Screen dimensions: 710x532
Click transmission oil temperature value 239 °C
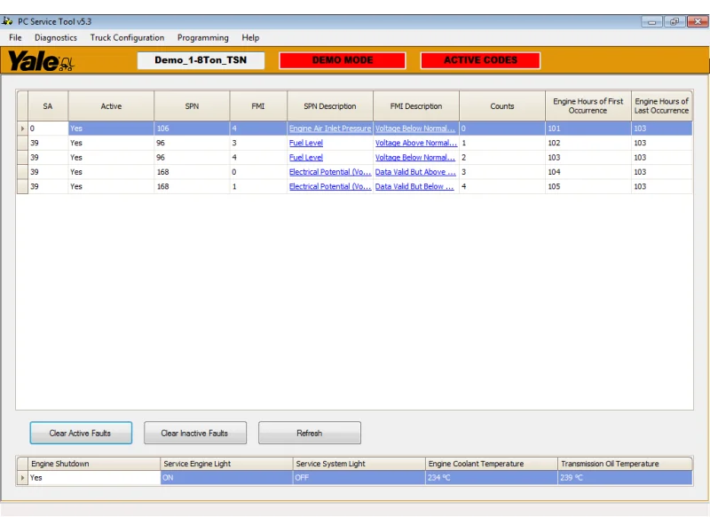click(625, 478)
